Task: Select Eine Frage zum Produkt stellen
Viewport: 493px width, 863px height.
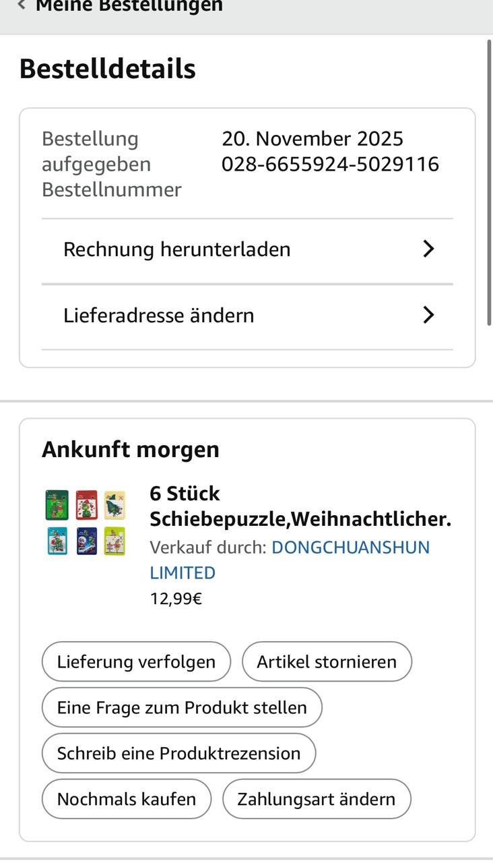Action: pyautogui.click(x=182, y=707)
